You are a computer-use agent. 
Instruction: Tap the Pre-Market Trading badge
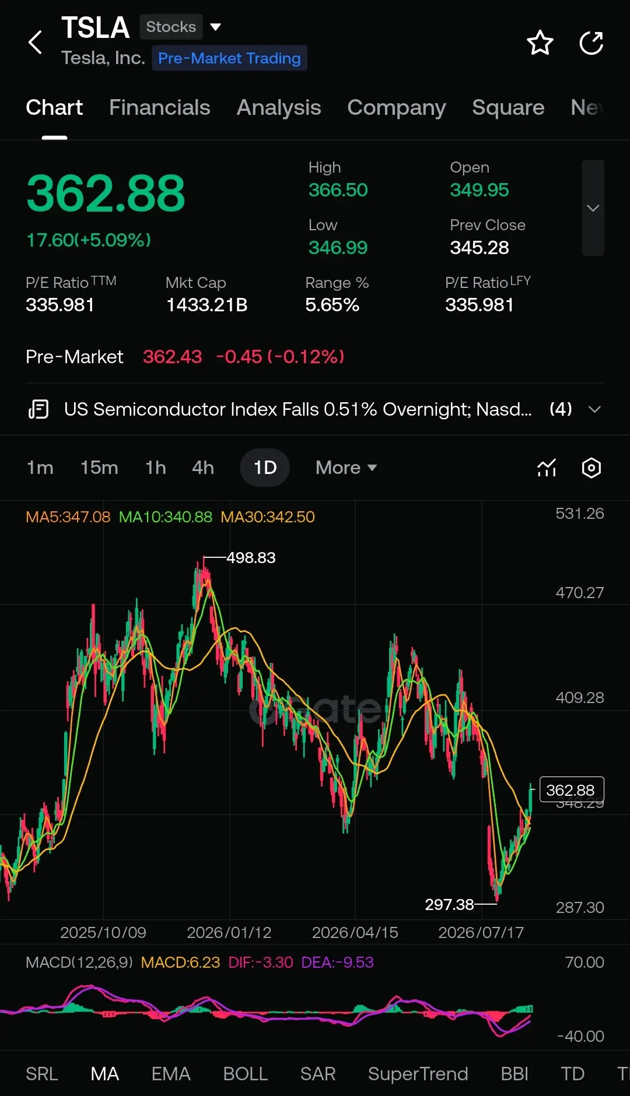[229, 58]
